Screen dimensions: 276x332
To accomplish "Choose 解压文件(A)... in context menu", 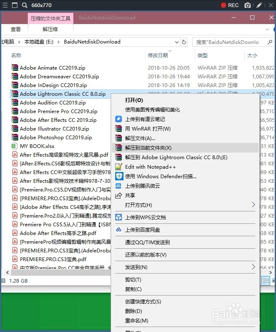I will (140, 138).
